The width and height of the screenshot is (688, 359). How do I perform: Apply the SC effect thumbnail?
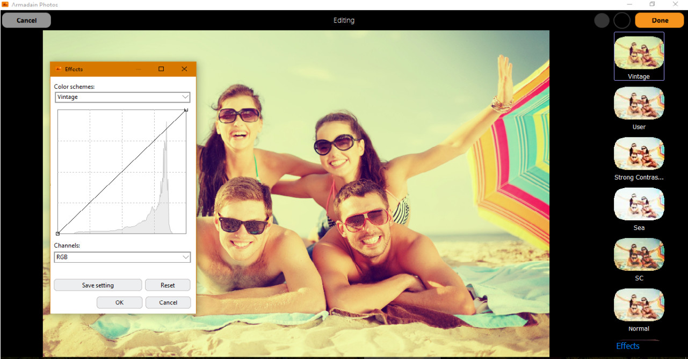(639, 255)
